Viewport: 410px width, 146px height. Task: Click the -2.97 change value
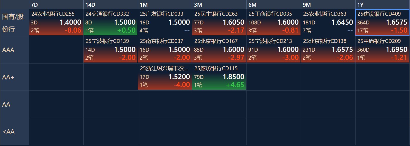coord(236,58)
